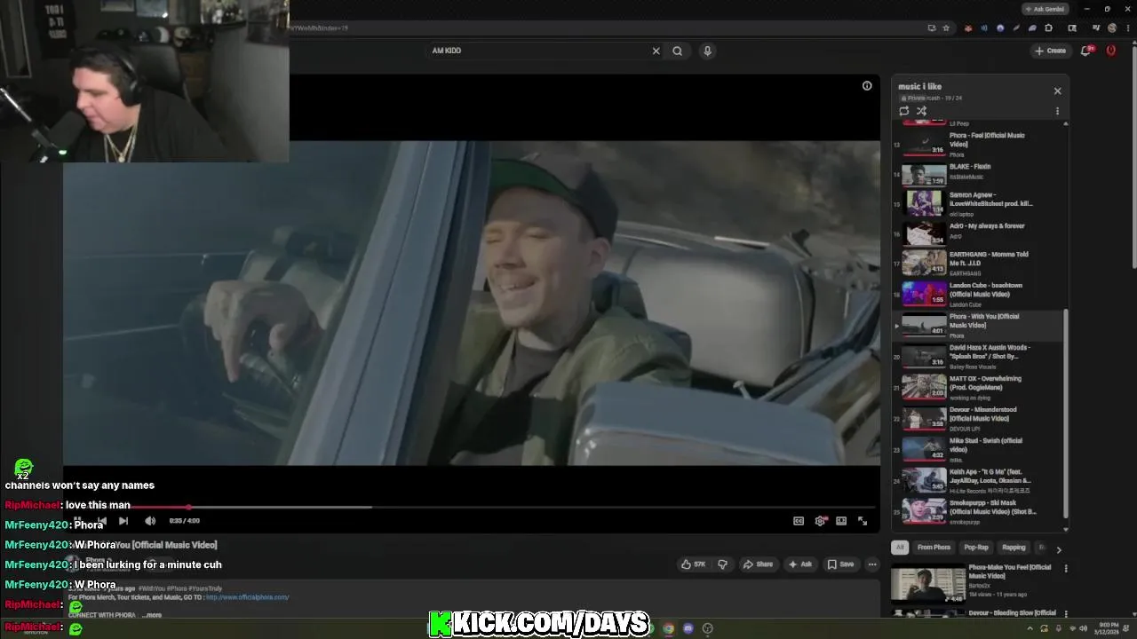The width and height of the screenshot is (1137, 639).
Task: Open options for Make You Feel video
Action: [1066, 568]
